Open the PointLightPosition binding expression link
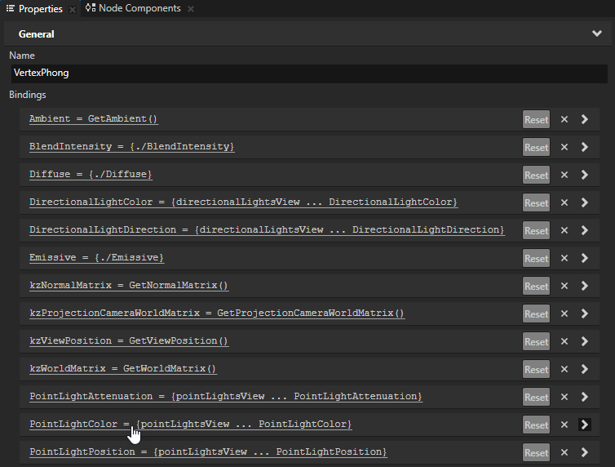 [208, 451]
